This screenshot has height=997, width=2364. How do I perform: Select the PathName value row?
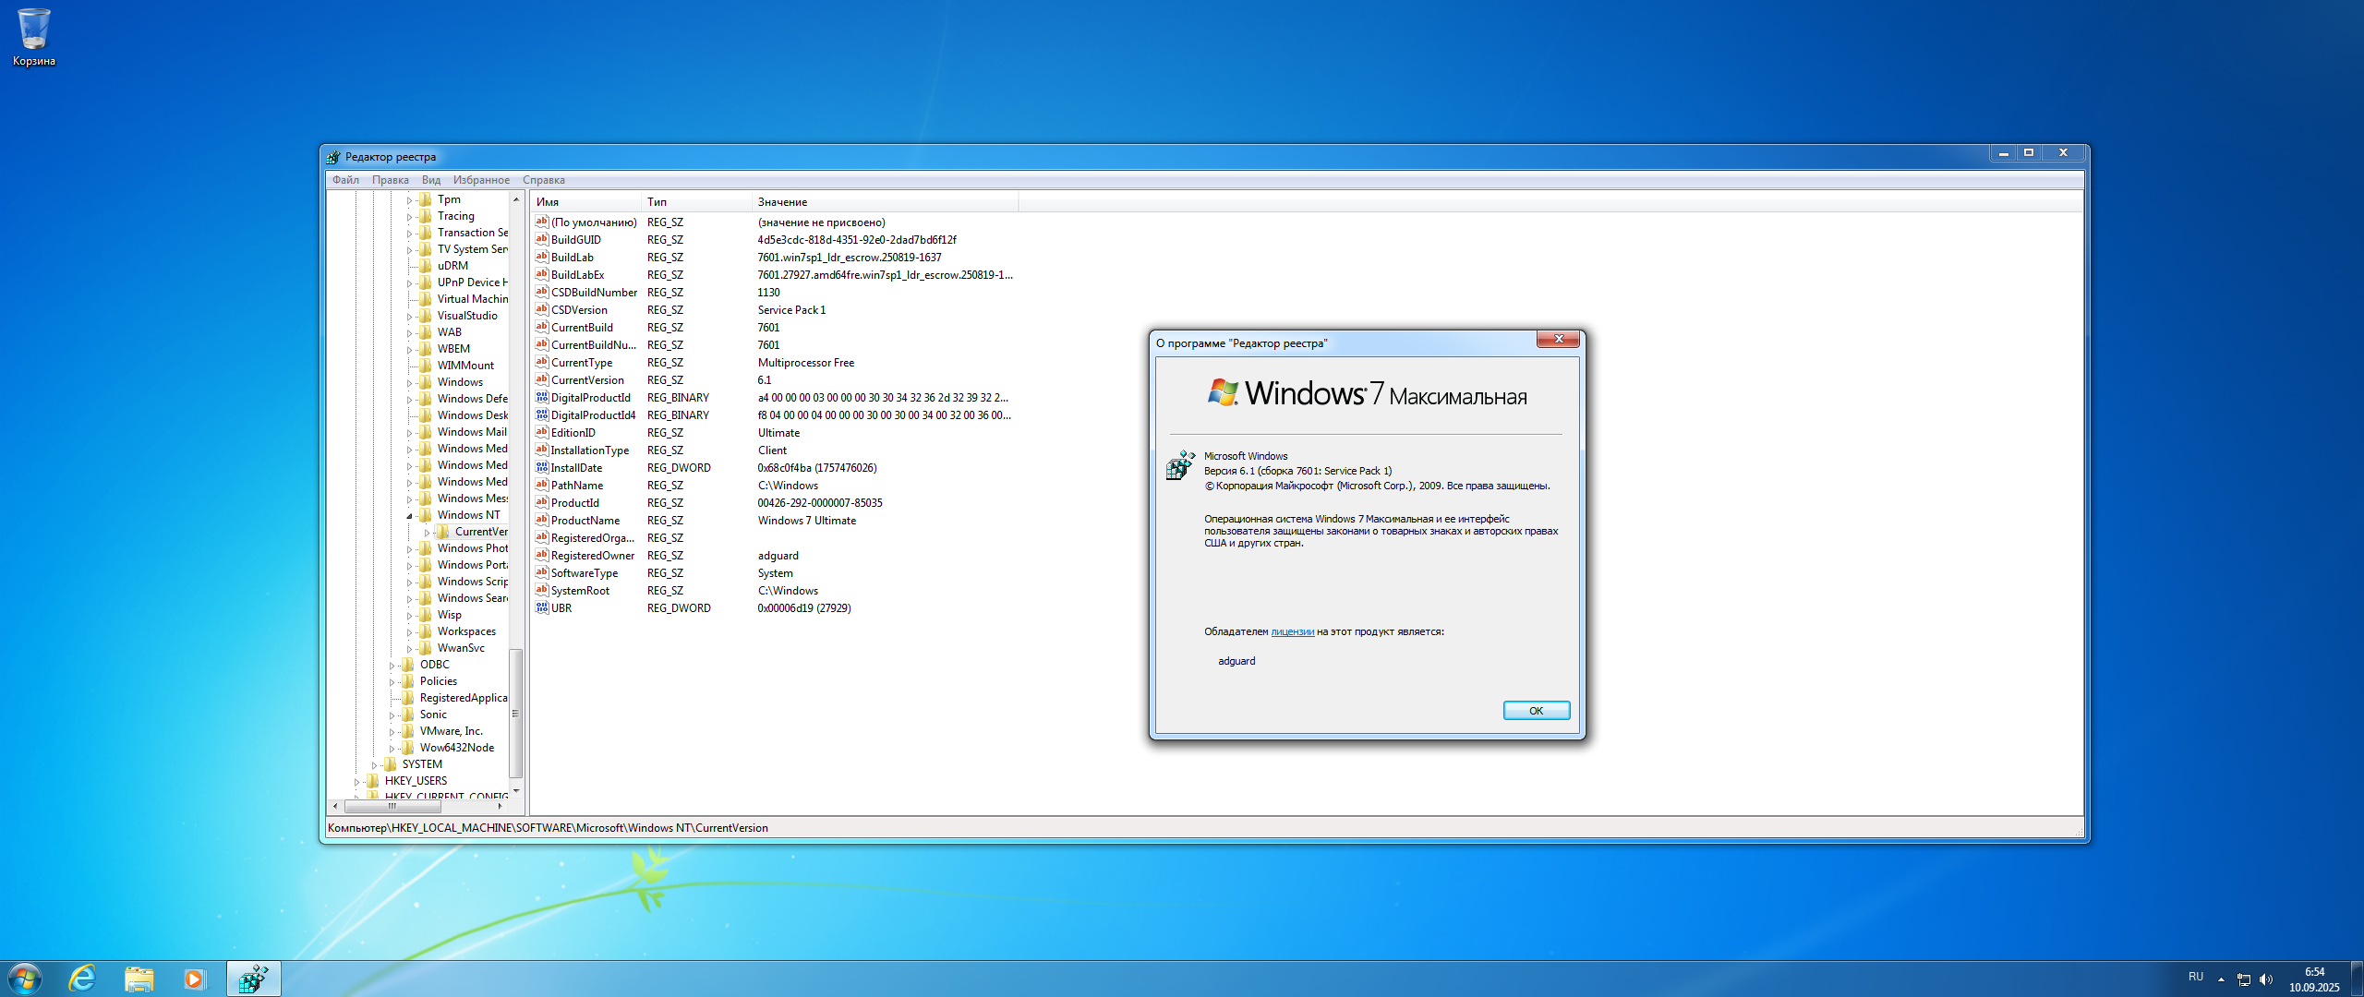(x=776, y=485)
